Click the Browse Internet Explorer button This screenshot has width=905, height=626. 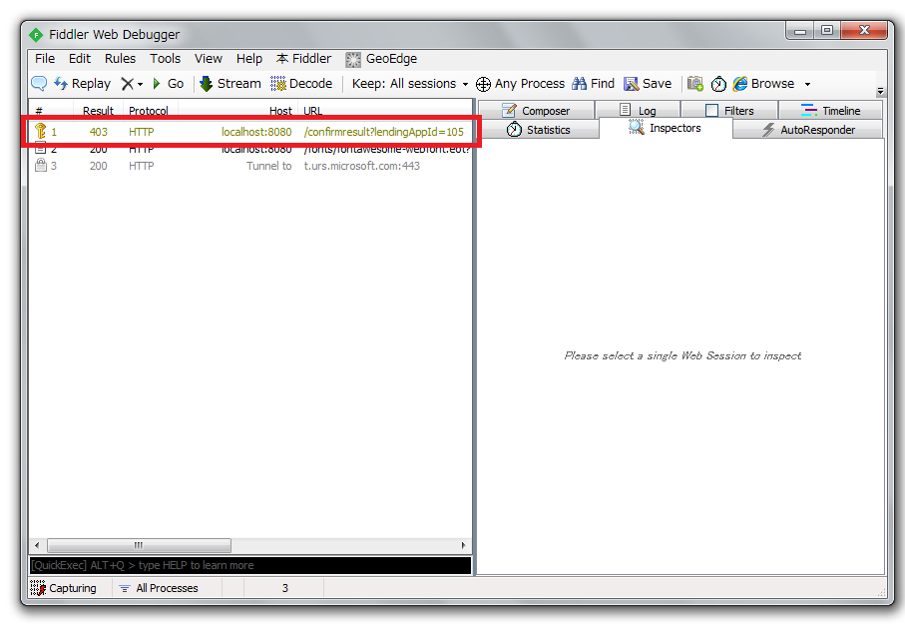pos(763,84)
